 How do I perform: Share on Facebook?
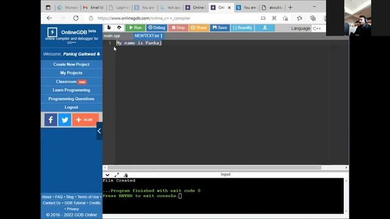51,120
